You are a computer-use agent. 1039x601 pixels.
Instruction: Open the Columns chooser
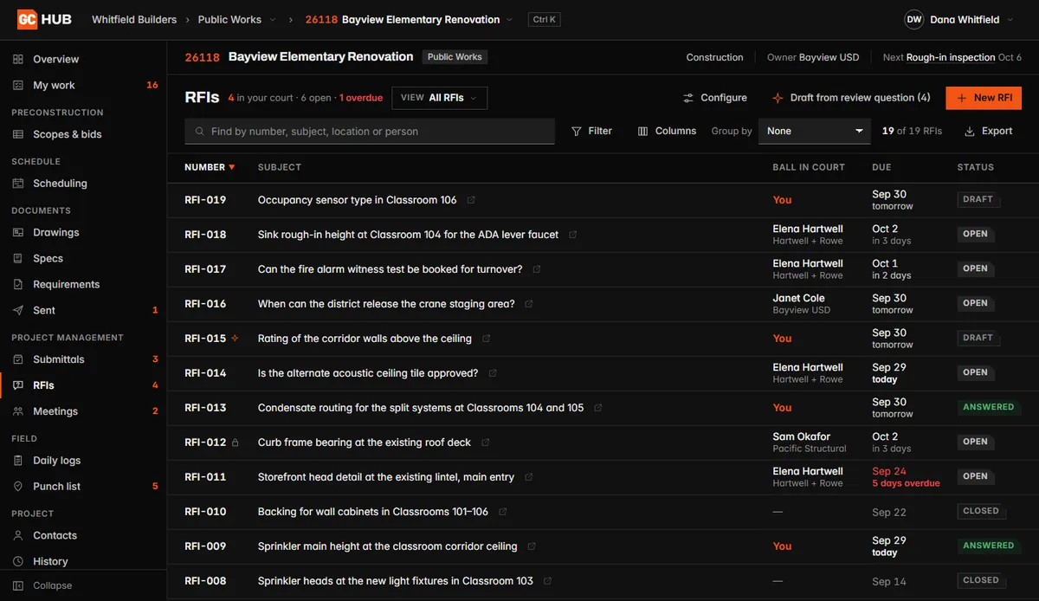pyautogui.click(x=667, y=132)
